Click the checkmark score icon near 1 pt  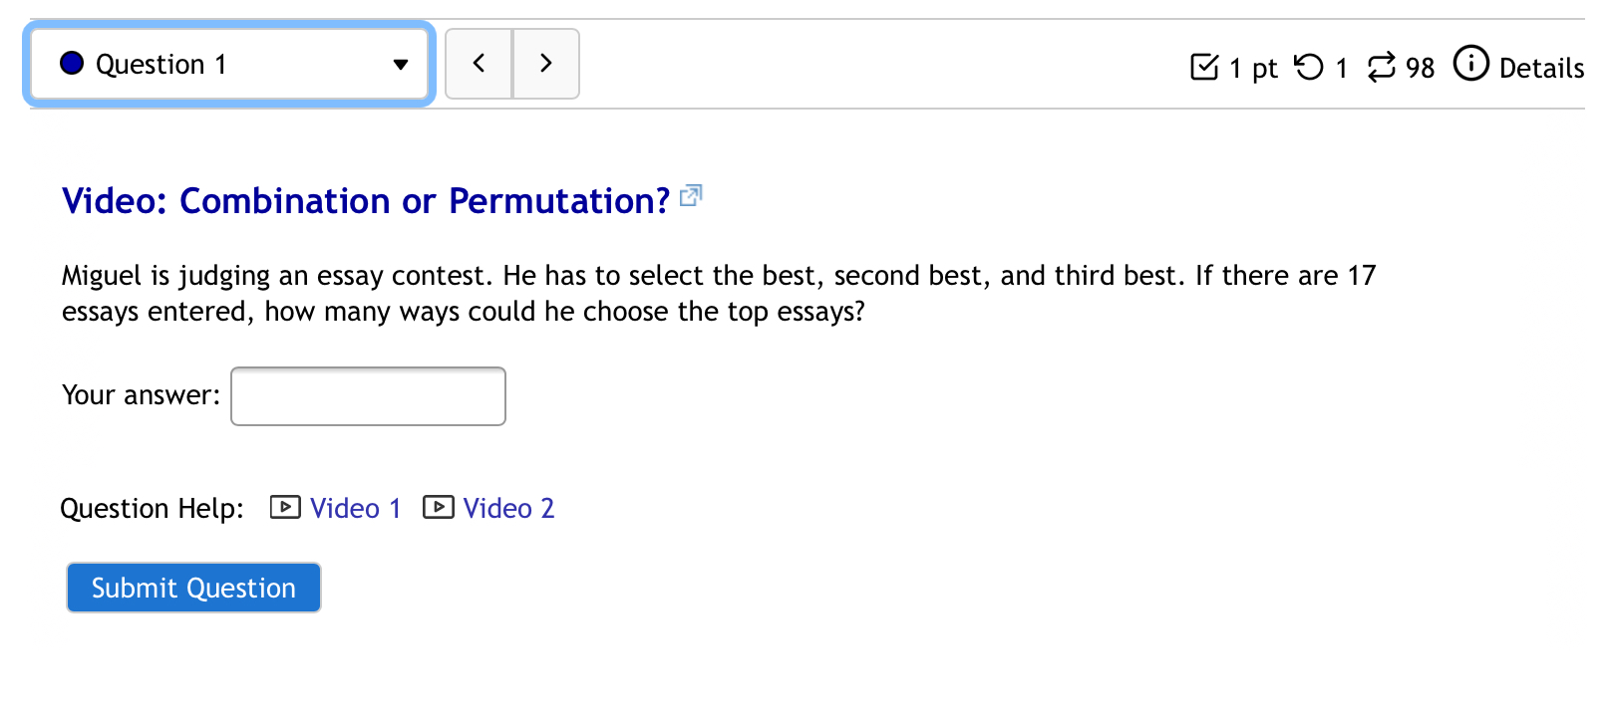tap(1206, 66)
